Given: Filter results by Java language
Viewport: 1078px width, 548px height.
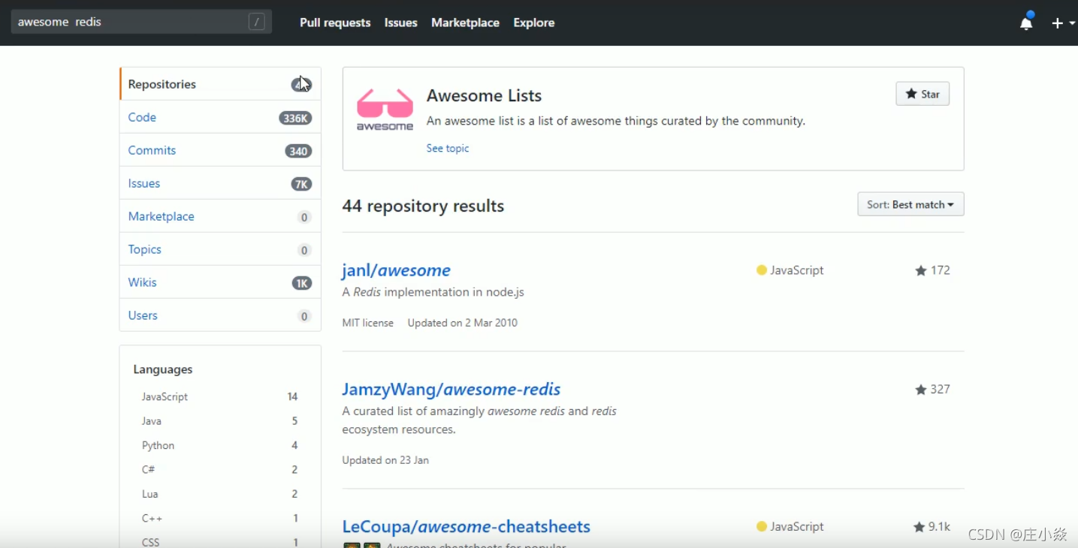Looking at the screenshot, I should pos(220,421).
